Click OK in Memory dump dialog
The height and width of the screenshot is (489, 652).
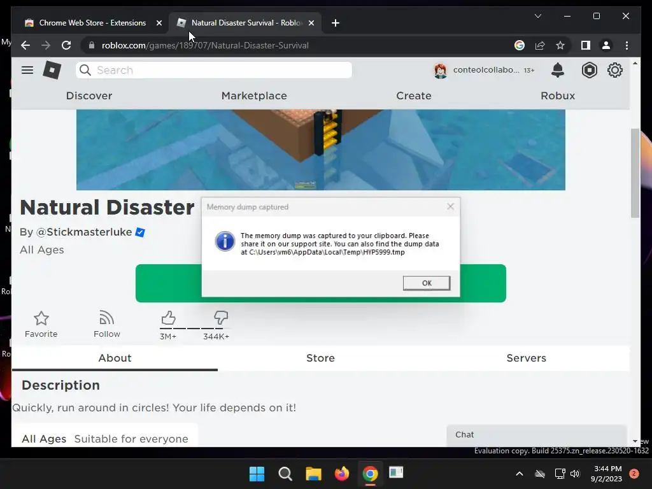click(x=426, y=283)
